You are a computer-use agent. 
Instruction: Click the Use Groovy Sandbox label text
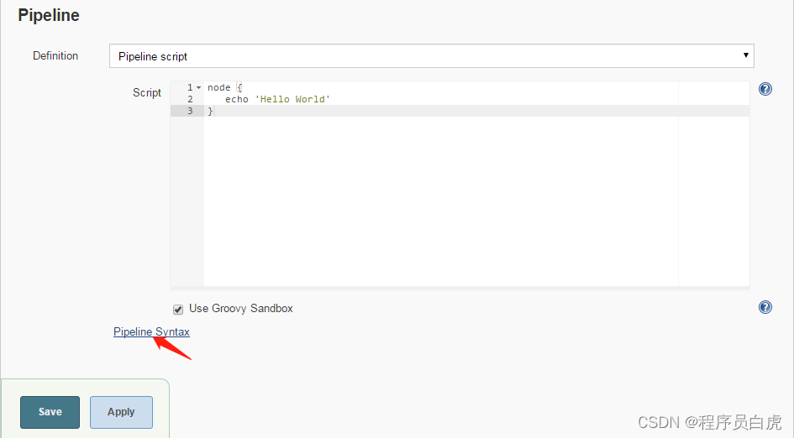coord(241,309)
